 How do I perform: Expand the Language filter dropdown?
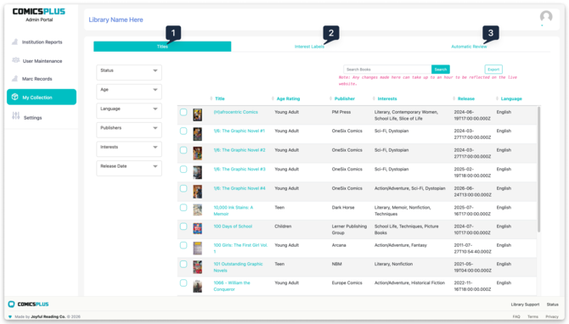point(129,110)
